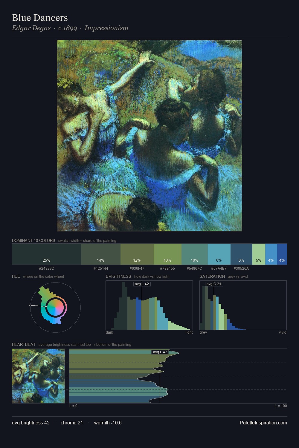Click the 'warmth -10.6' footer stat
Screen dimensions: 299x448
[108, 423]
